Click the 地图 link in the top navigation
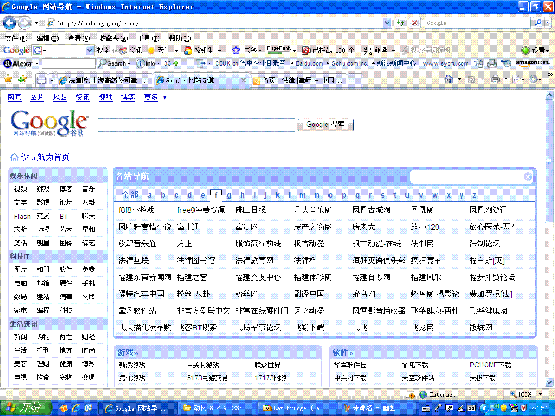The height and width of the screenshot is (416, 555). click(60, 97)
